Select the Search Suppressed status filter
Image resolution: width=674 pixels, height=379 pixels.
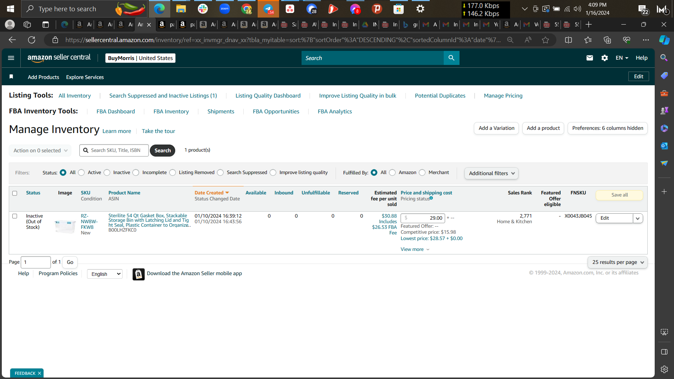pyautogui.click(x=220, y=173)
